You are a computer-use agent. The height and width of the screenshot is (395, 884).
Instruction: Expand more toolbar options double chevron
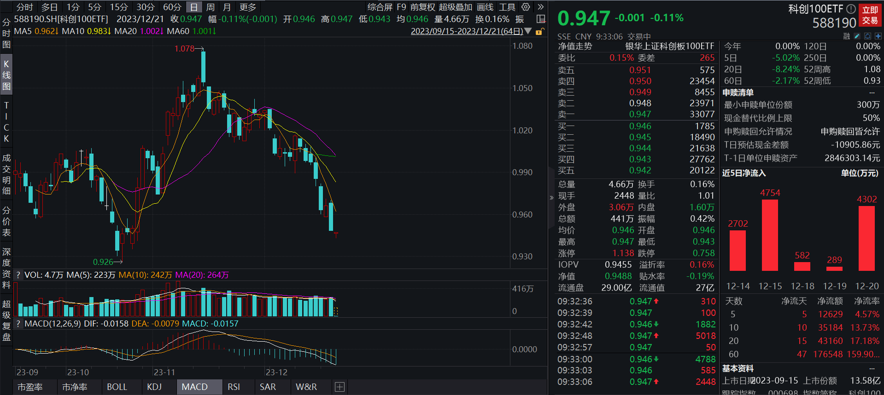(x=540, y=7)
